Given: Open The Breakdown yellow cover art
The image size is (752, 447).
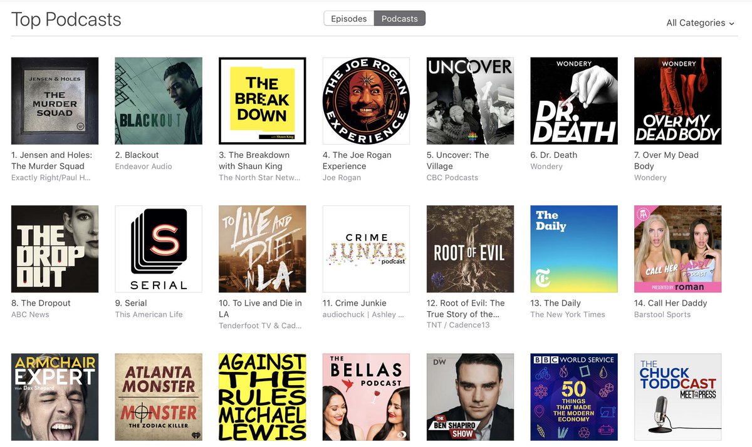Looking at the screenshot, I should point(263,101).
